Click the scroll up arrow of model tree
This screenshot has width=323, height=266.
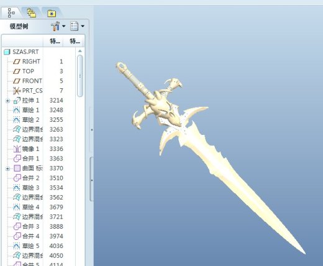[x=80, y=51]
